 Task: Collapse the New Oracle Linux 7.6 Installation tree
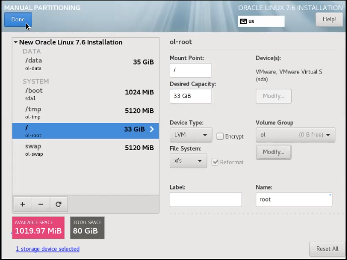tap(16, 42)
